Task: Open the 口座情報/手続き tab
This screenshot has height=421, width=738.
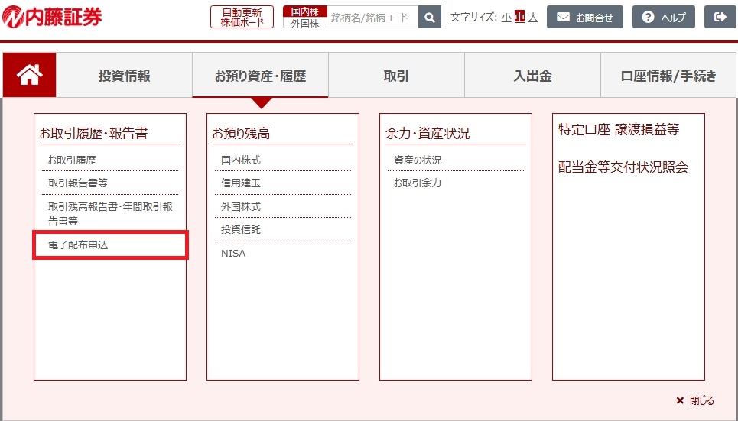Action: pyautogui.click(x=668, y=76)
